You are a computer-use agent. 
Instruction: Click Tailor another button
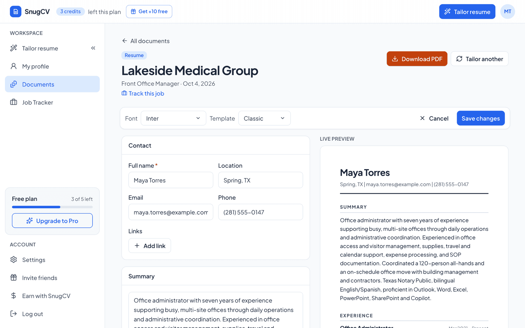point(479,59)
